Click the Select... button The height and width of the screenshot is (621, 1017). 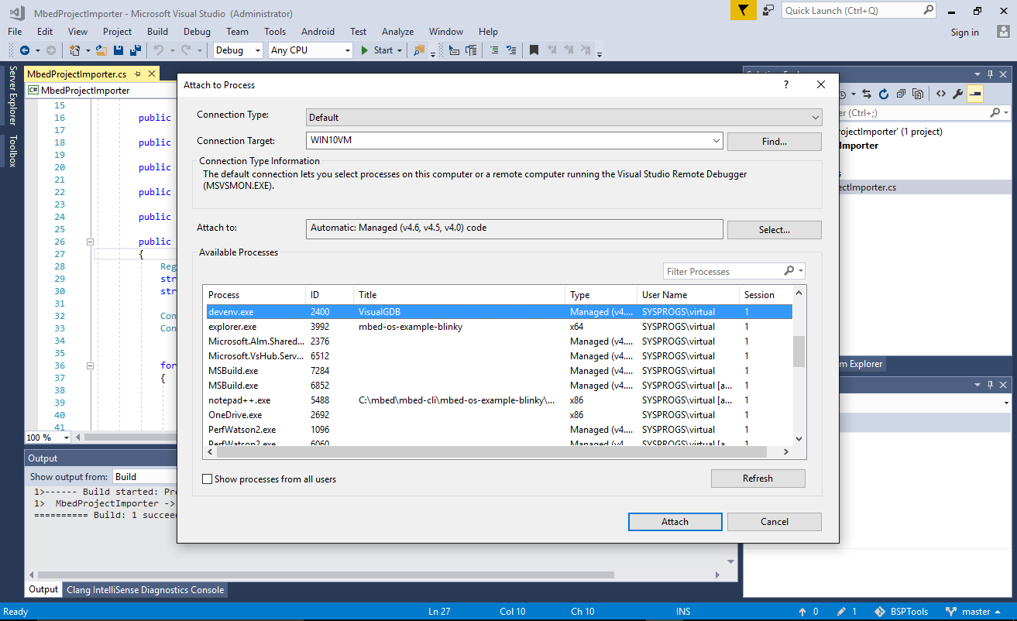click(774, 230)
